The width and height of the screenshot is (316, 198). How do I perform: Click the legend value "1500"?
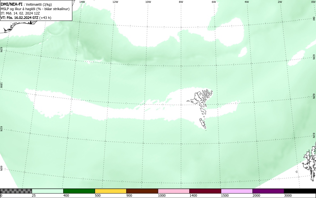pos(225,195)
